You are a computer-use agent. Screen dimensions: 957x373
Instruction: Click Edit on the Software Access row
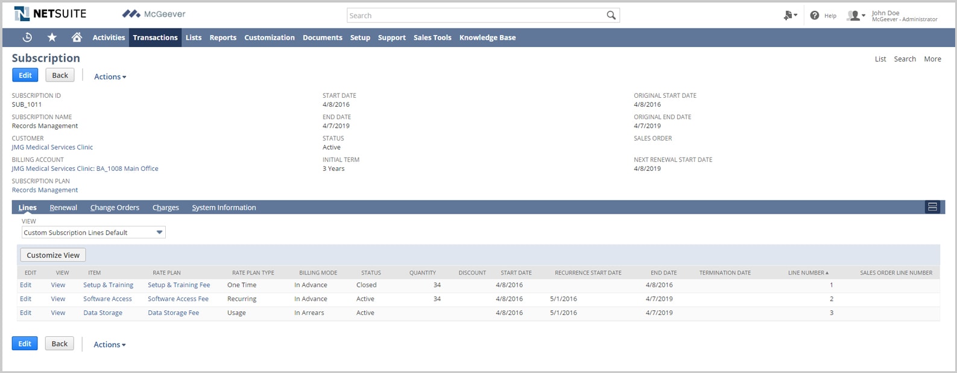[25, 299]
